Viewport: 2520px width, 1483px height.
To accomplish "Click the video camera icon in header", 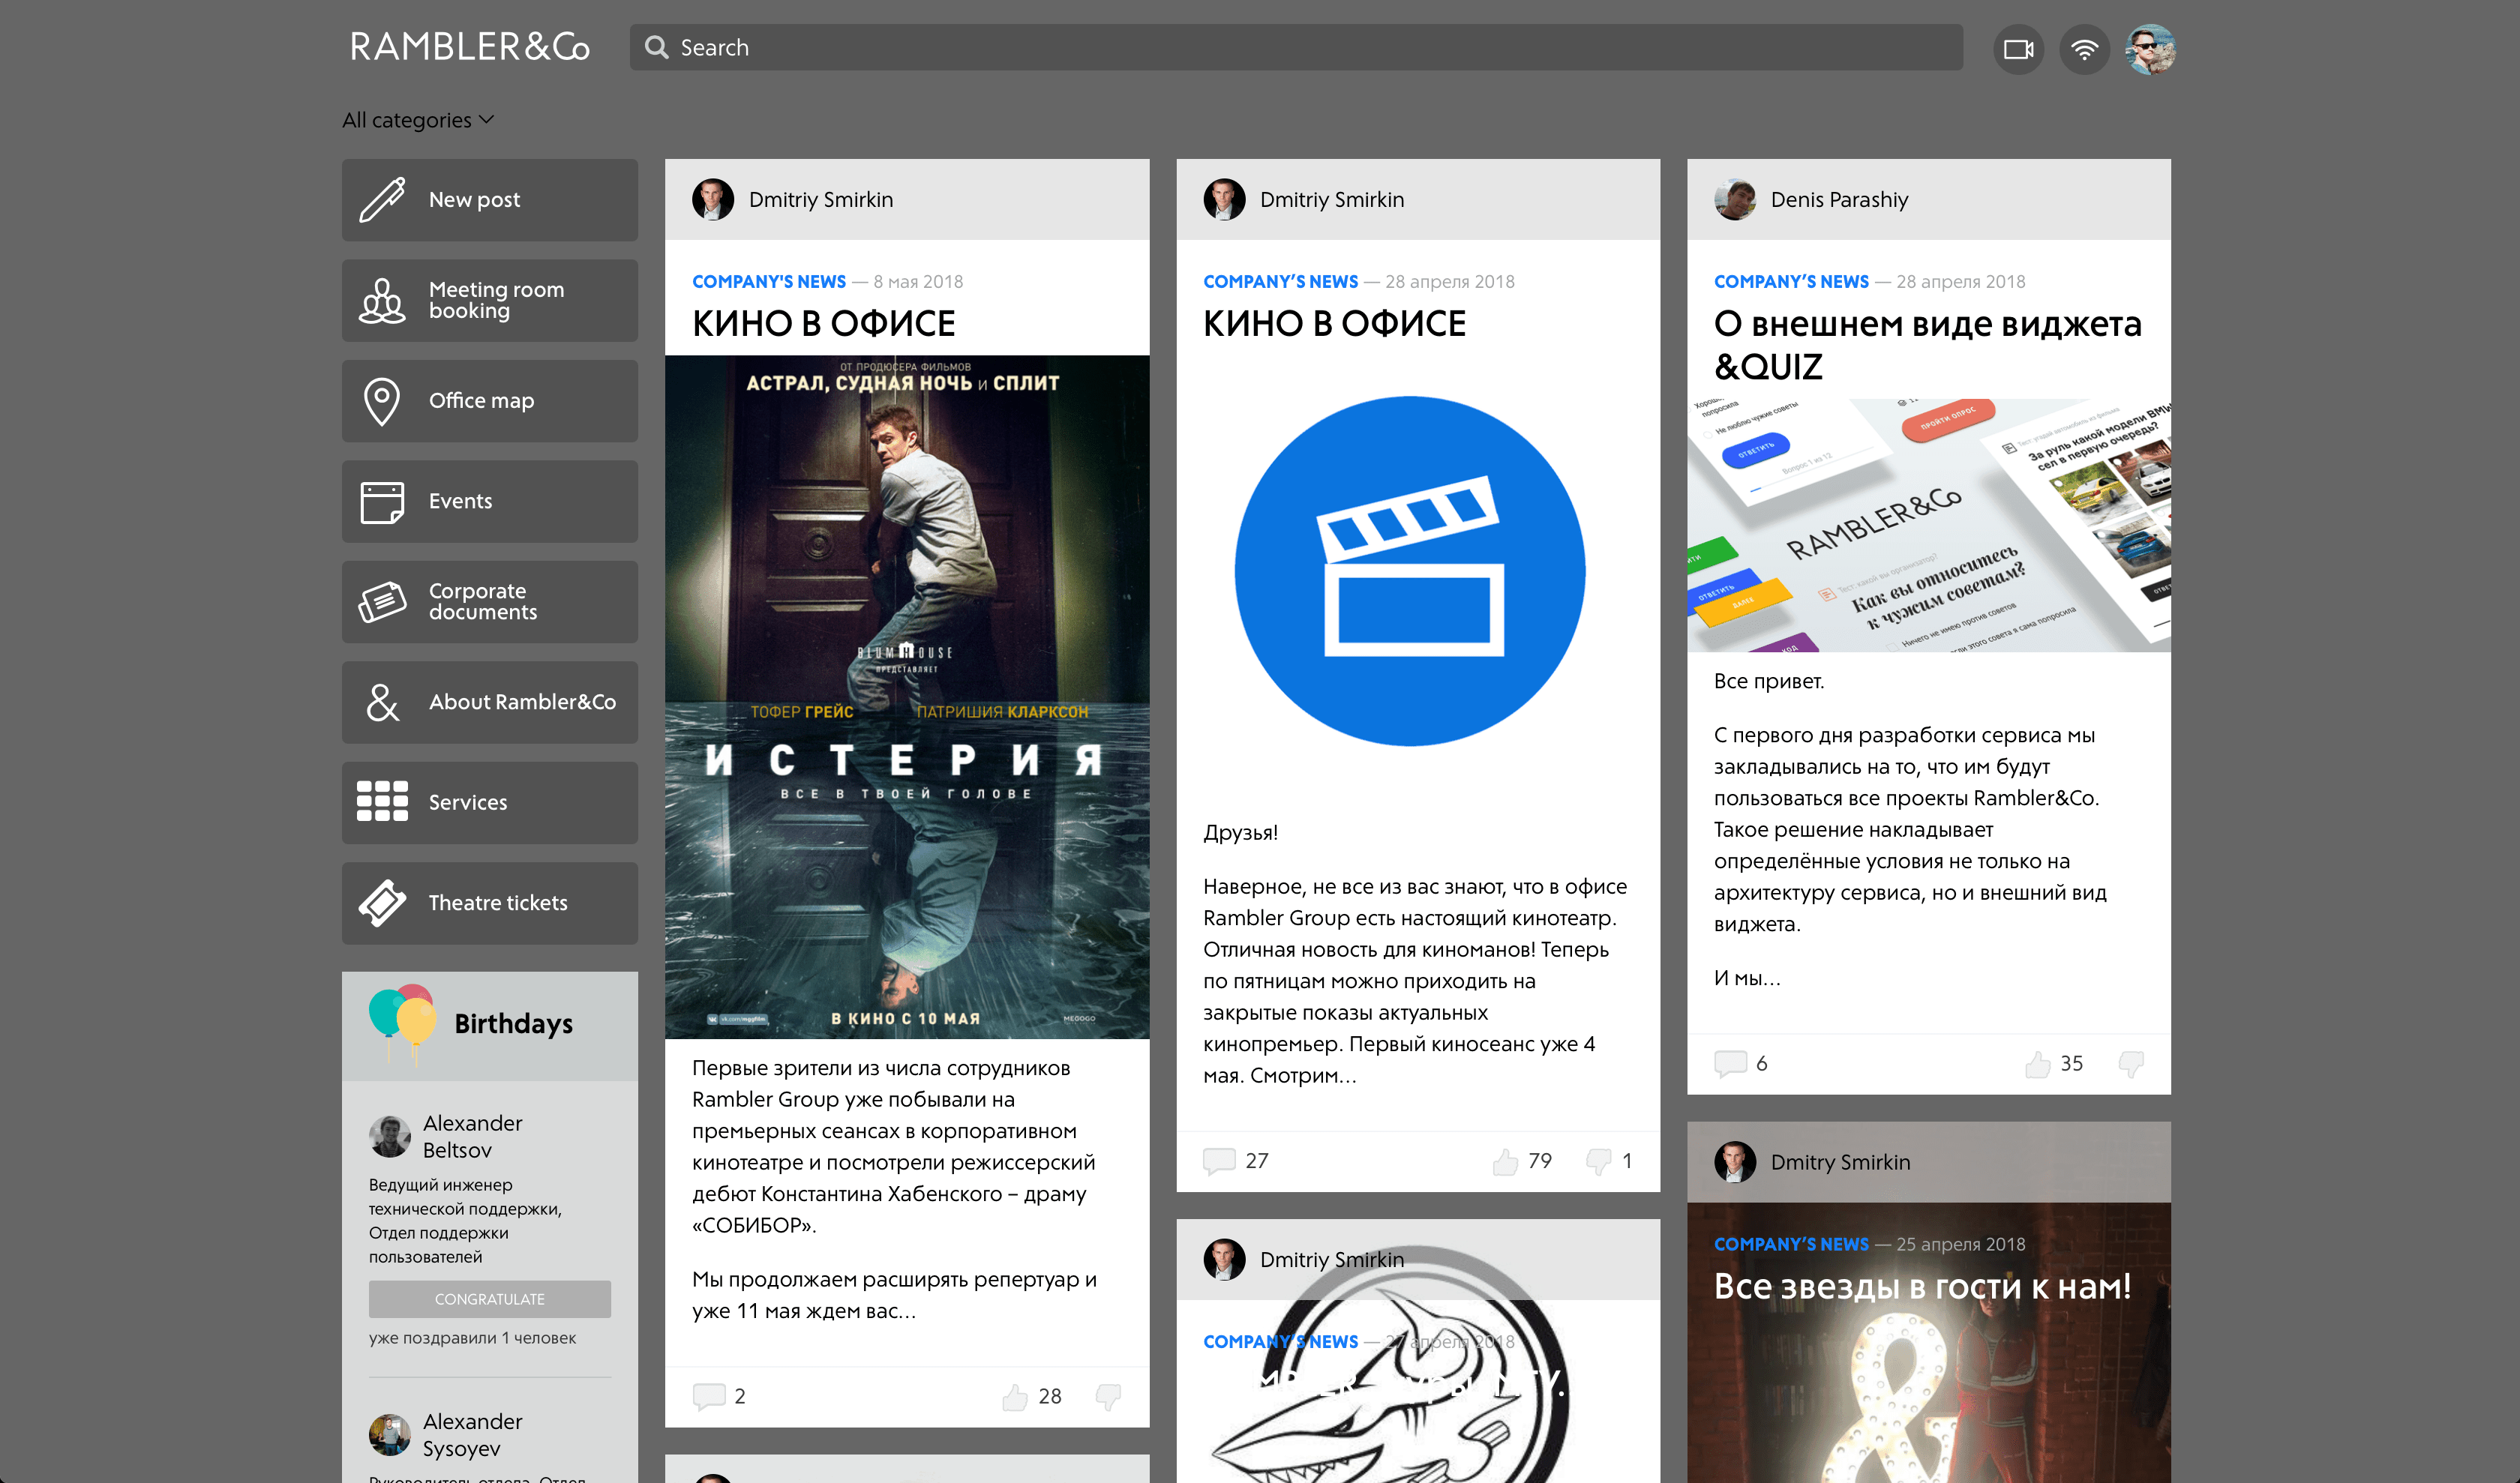I will click(2018, 49).
